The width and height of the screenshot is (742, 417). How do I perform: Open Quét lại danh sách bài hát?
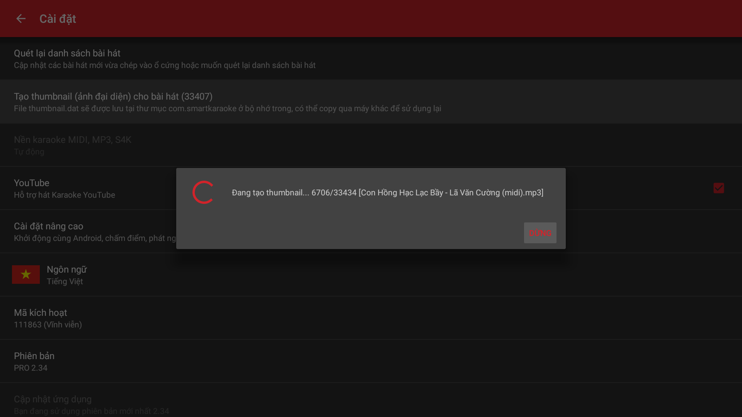[371, 59]
